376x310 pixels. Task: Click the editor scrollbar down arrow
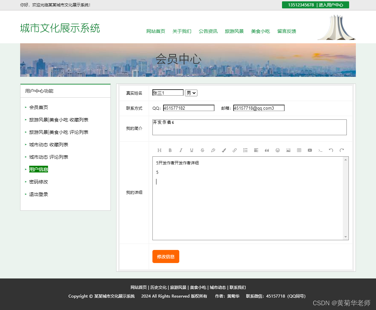tap(345, 237)
